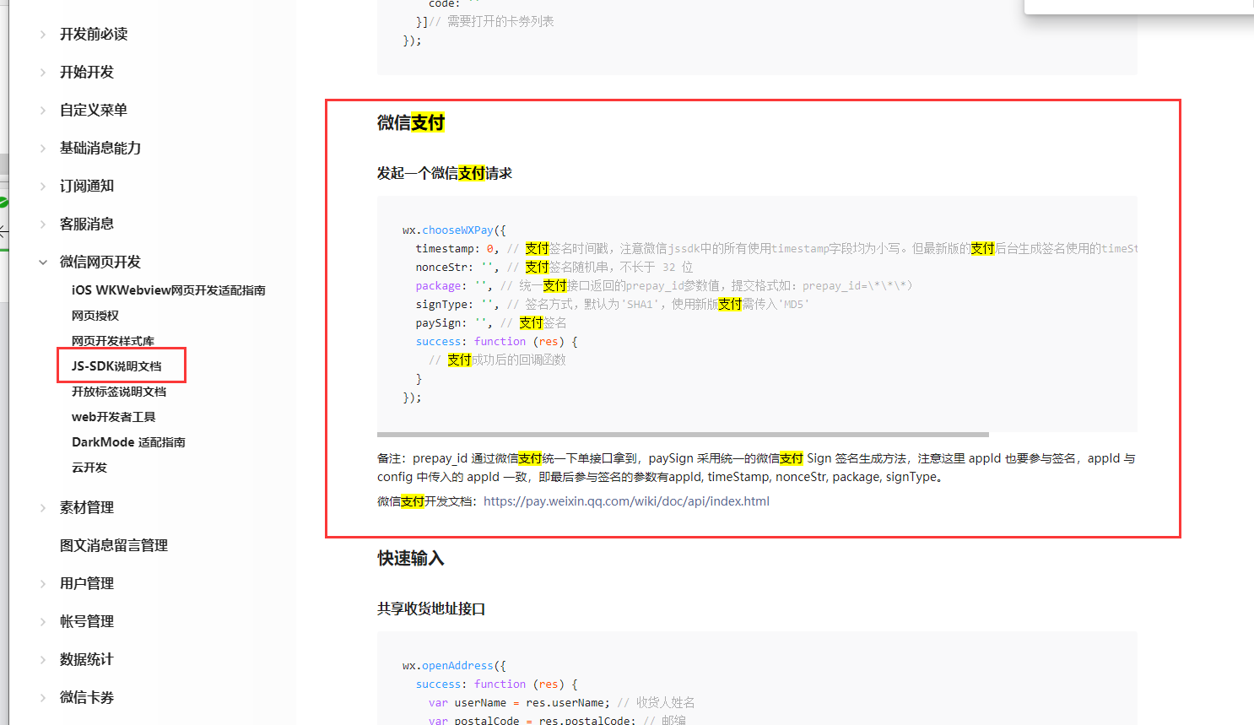Screen dimensions: 1254x725
Task: Open web开发者工具 page
Action: click(x=114, y=417)
